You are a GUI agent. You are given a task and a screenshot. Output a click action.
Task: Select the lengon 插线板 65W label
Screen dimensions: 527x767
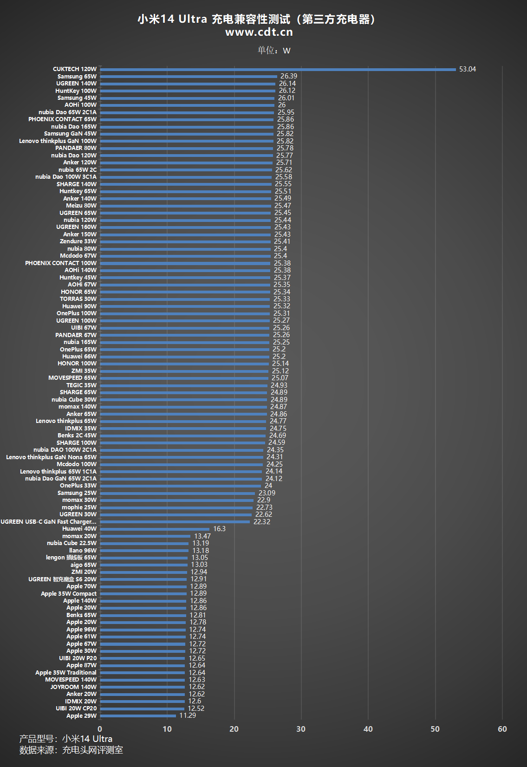pyautogui.click(x=72, y=558)
